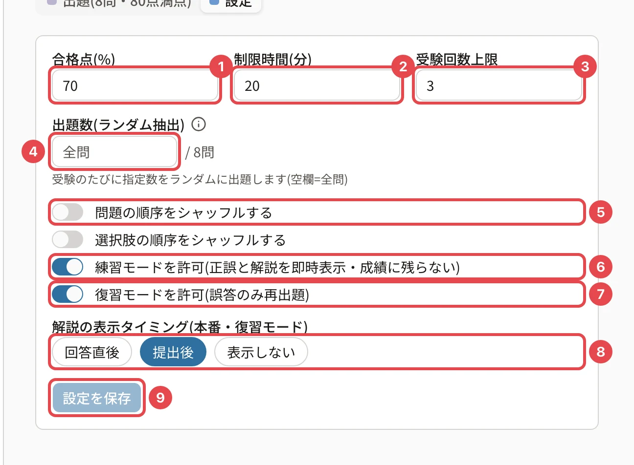The width and height of the screenshot is (634, 465).
Task: Enable 選択肢の順序をシャッフルする switch
Action: 68,240
